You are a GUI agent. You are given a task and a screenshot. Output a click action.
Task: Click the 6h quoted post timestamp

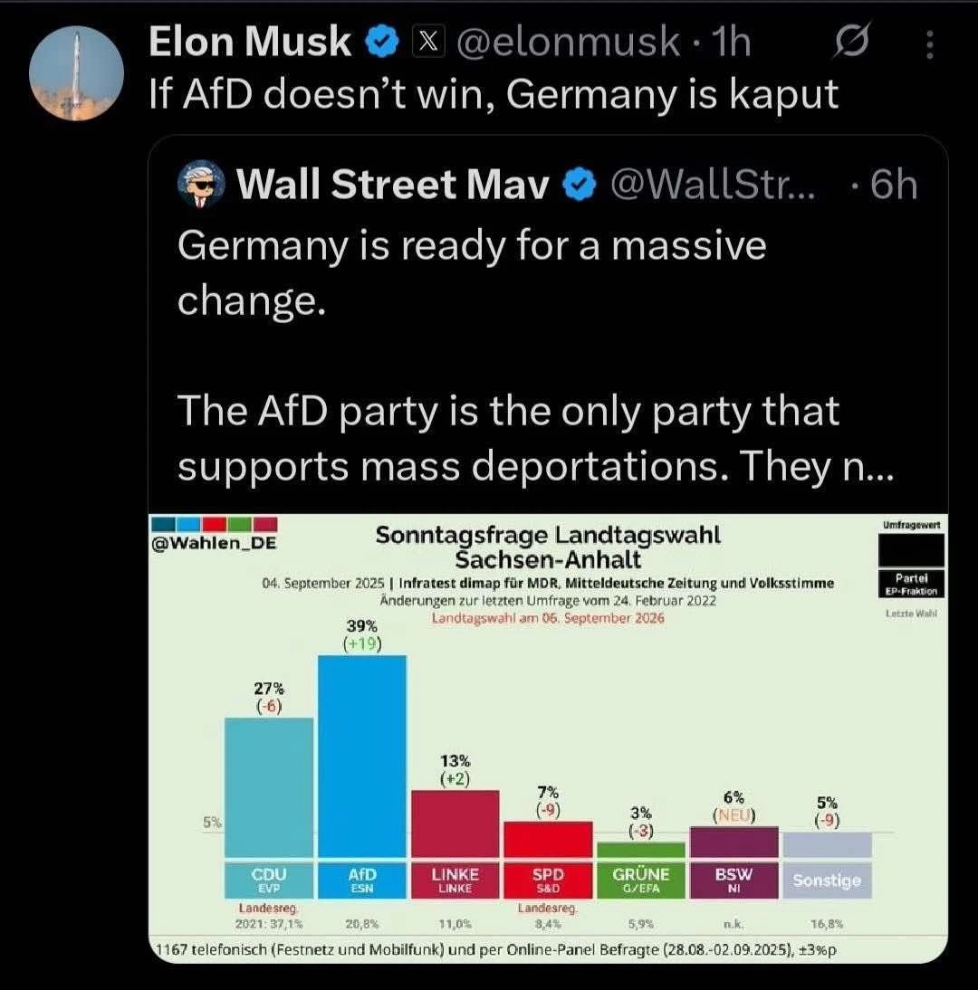click(894, 185)
